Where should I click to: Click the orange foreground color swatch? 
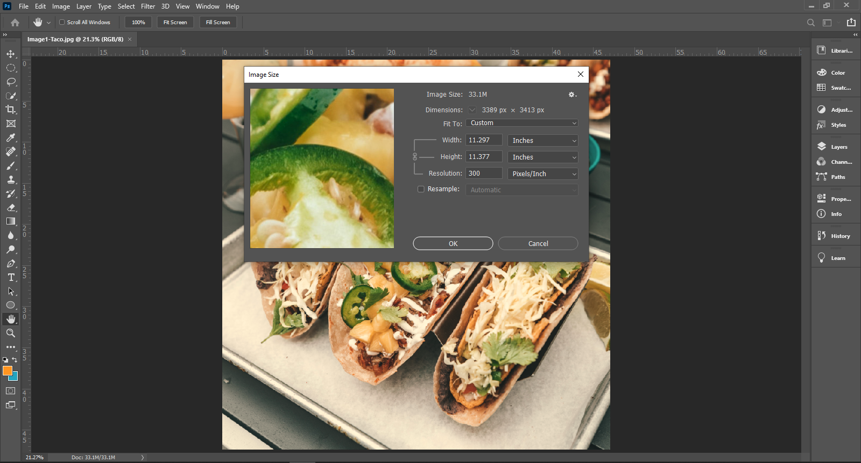6,370
